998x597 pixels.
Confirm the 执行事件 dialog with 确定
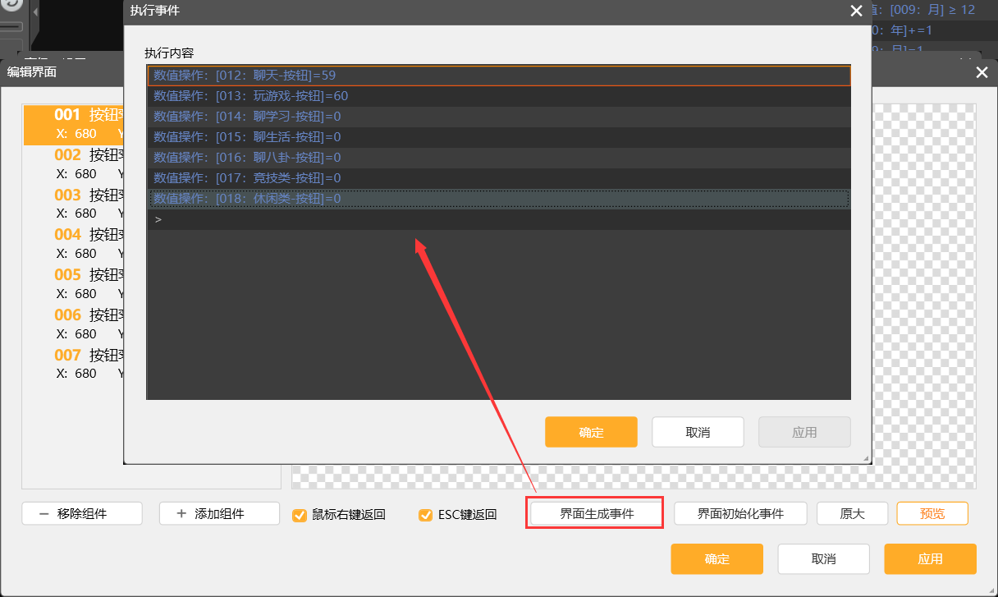pyautogui.click(x=591, y=432)
